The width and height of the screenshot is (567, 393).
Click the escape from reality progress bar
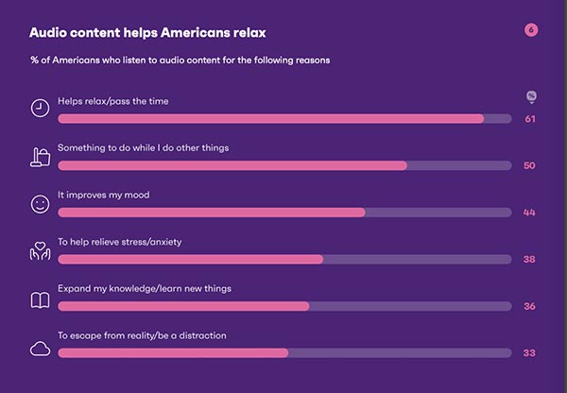click(x=284, y=353)
